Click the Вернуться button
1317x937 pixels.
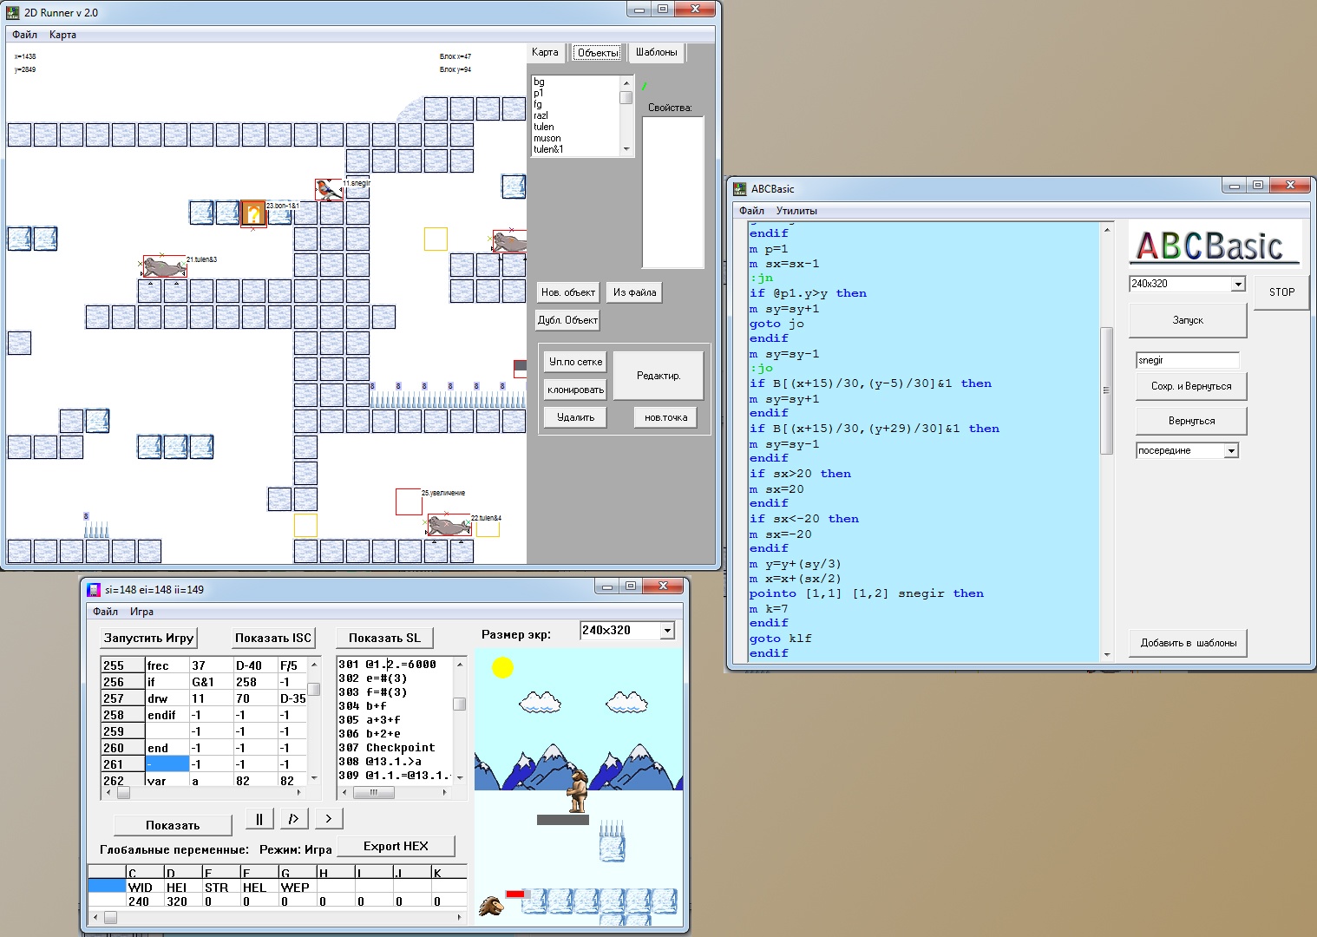1191,421
